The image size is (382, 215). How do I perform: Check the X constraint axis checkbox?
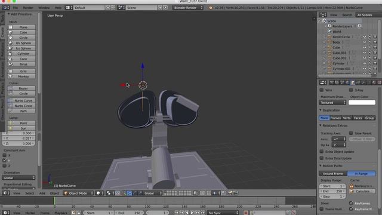pyautogui.click(x=4, y=155)
